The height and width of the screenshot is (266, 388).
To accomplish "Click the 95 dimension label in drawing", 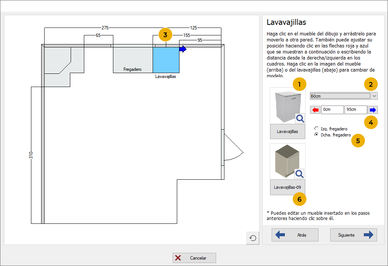I will [x=200, y=40].
